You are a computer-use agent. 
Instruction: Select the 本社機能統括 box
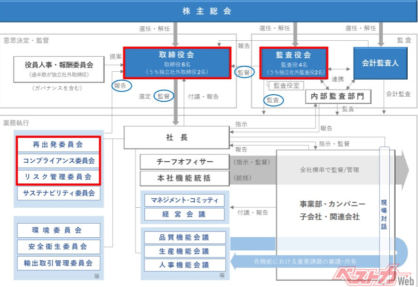184,178
